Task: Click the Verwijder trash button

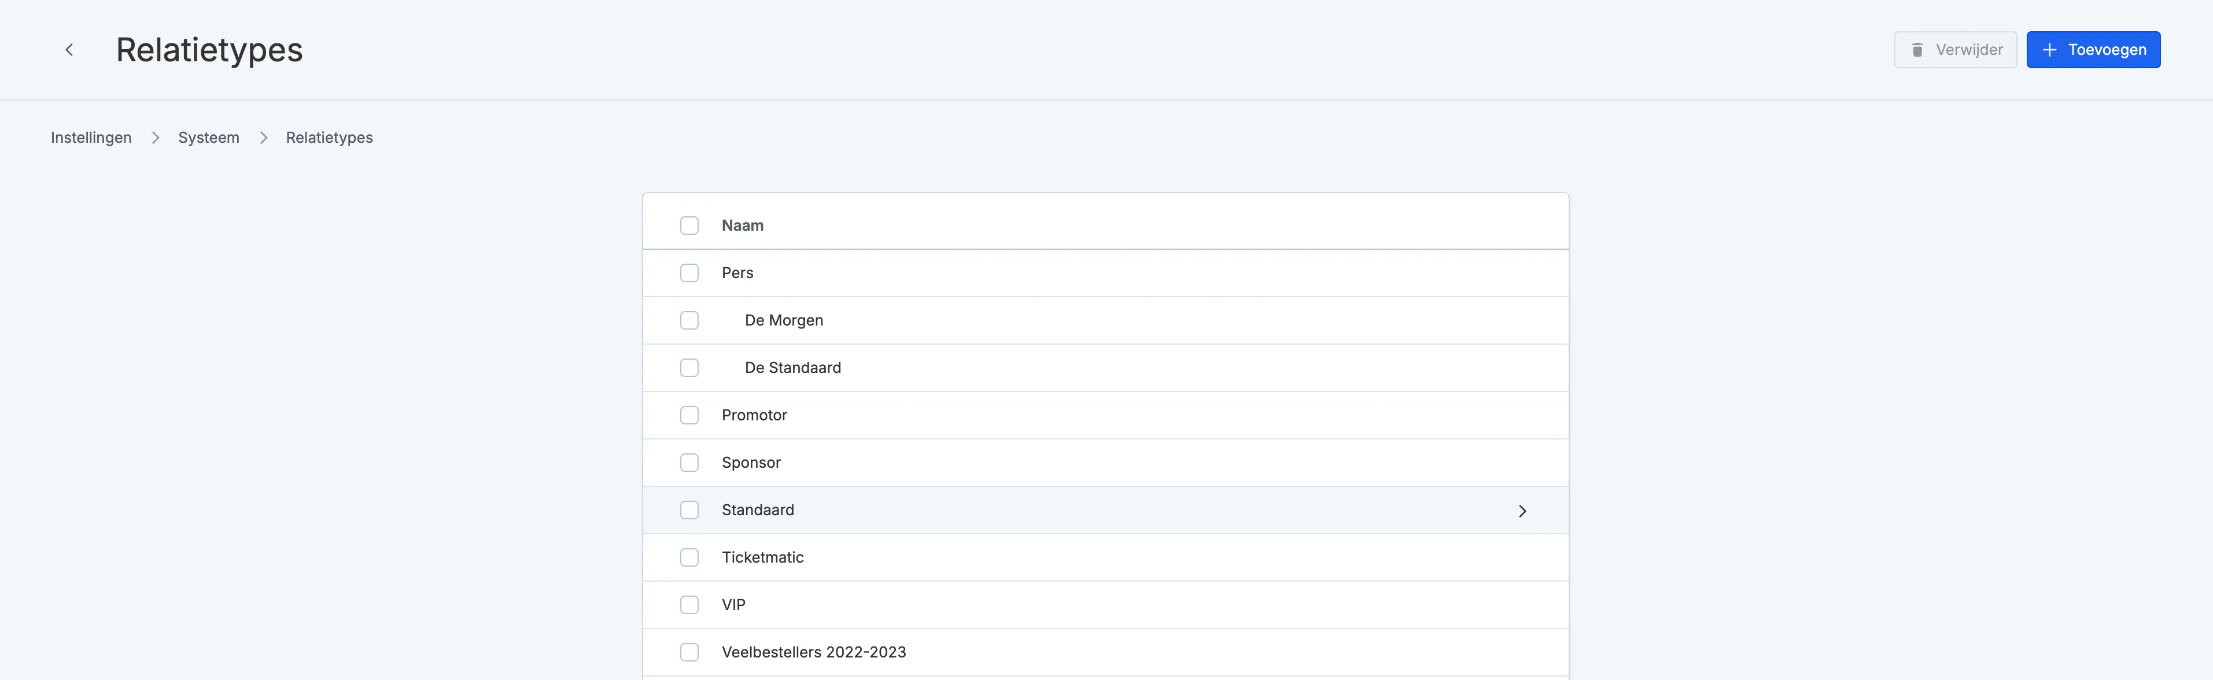Action: tap(1955, 50)
